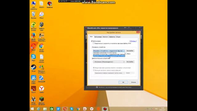Open Настройки for the primary device

pos(130,51)
